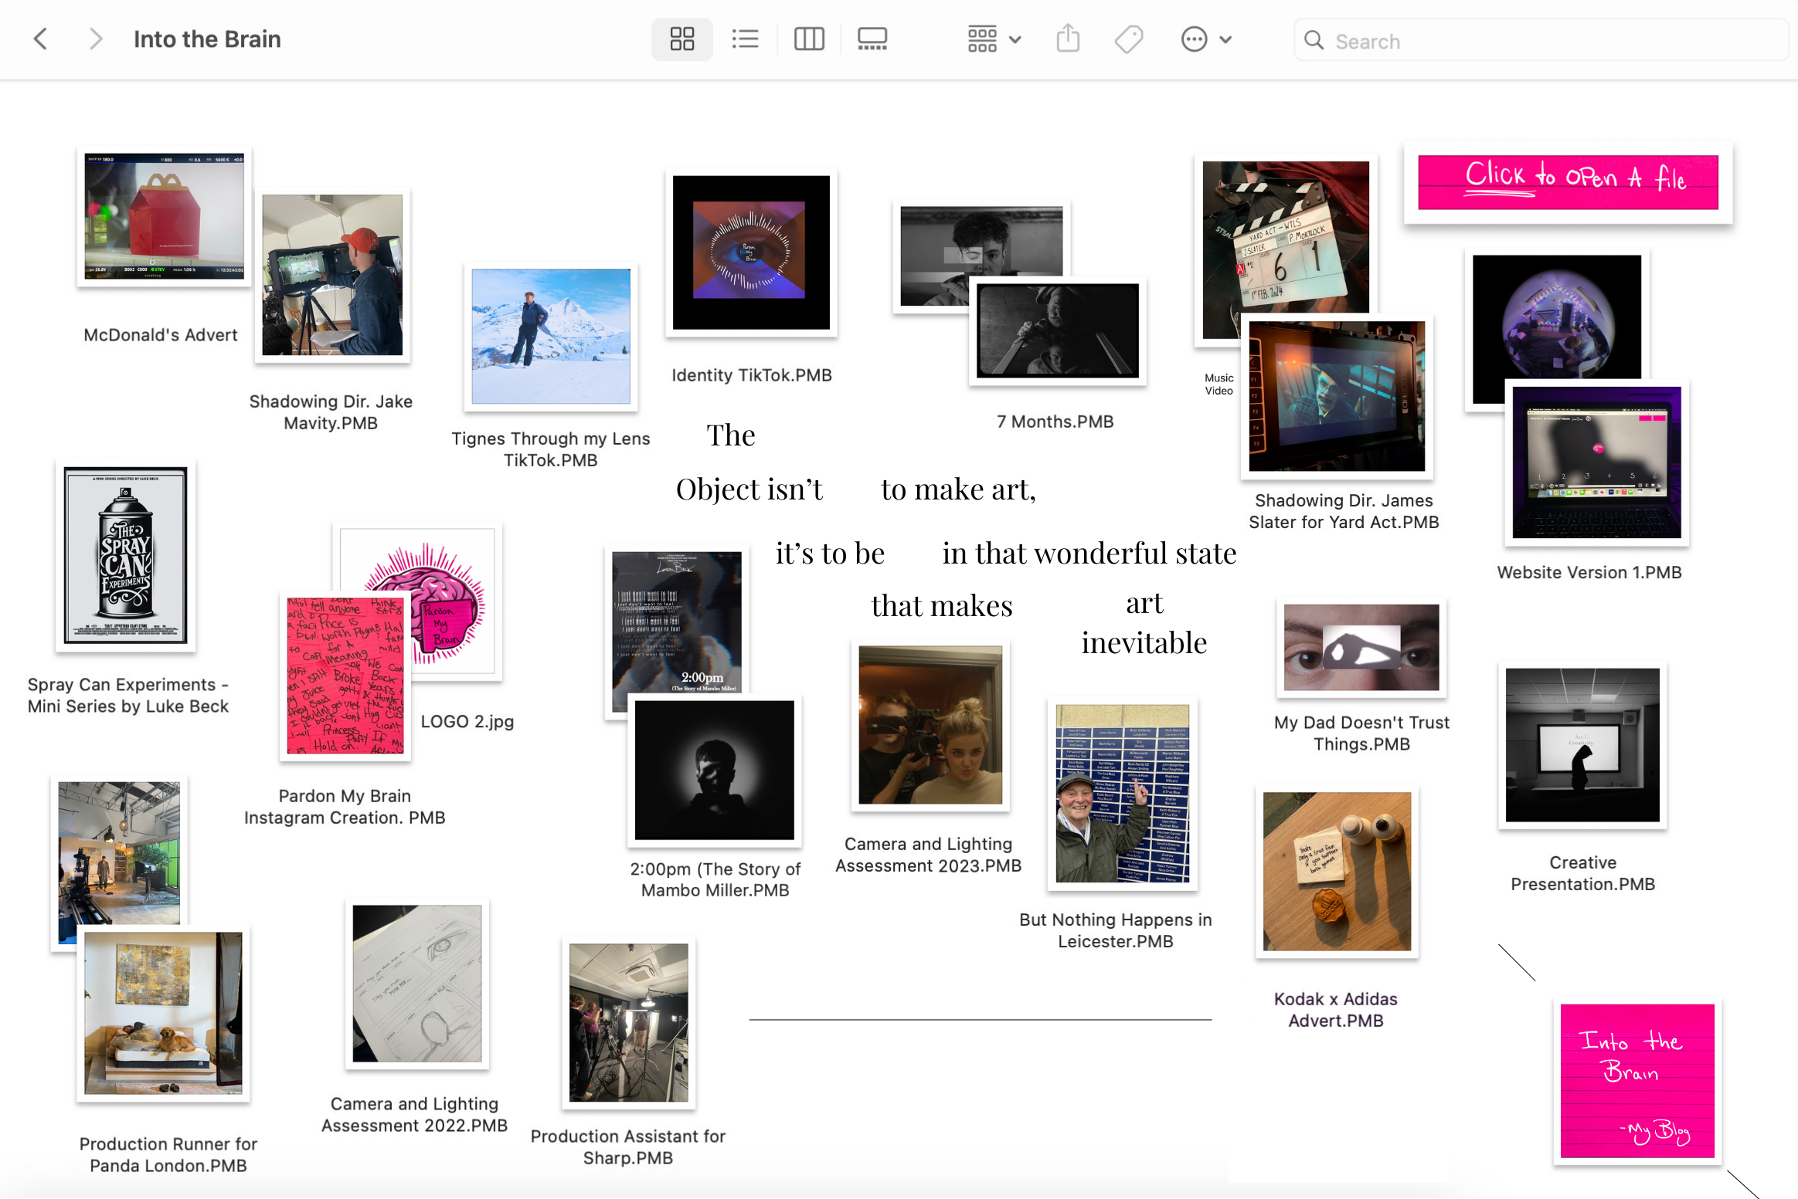This screenshot has height=1199, width=1798.
Task: Switch to list view
Action: (x=745, y=39)
